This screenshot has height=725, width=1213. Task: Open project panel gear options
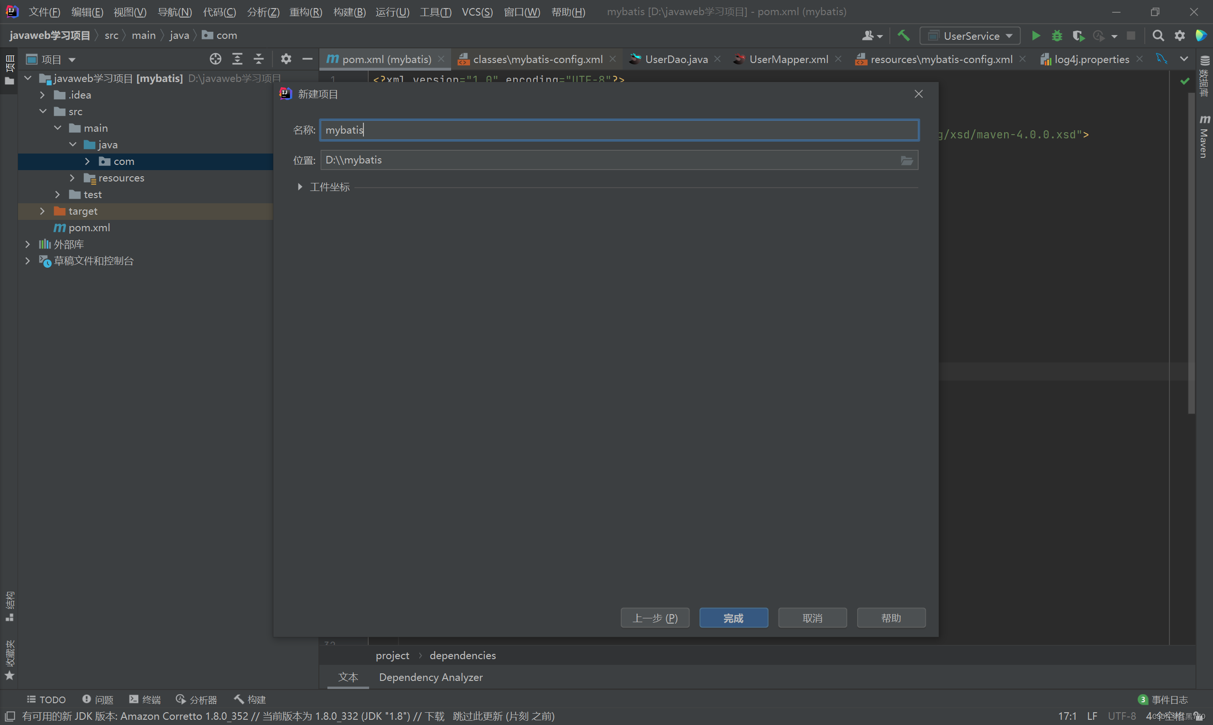tap(286, 59)
